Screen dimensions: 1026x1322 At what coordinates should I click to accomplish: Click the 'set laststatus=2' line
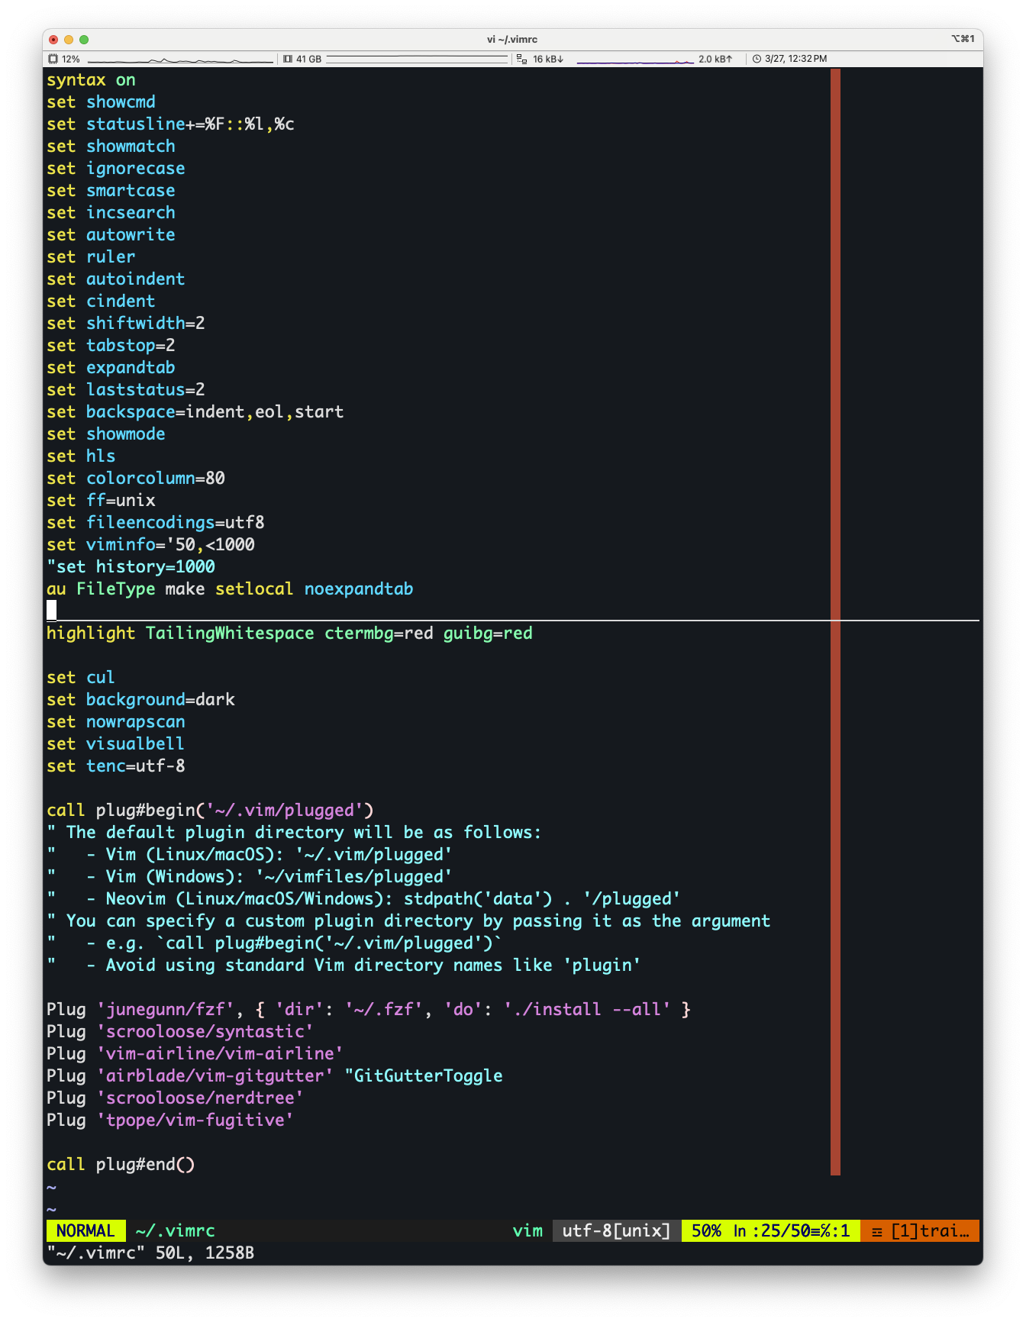126,390
